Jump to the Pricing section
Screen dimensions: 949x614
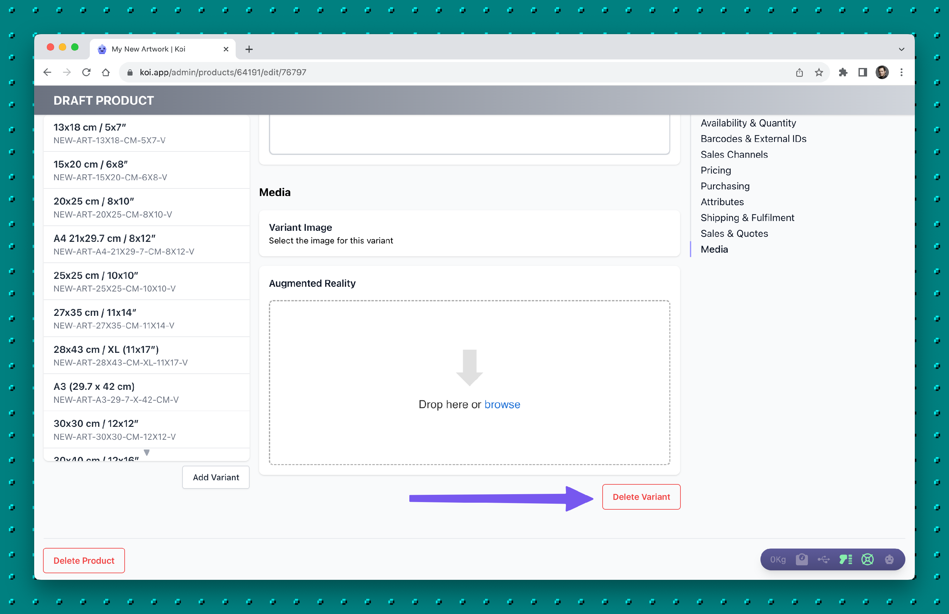[x=715, y=170]
